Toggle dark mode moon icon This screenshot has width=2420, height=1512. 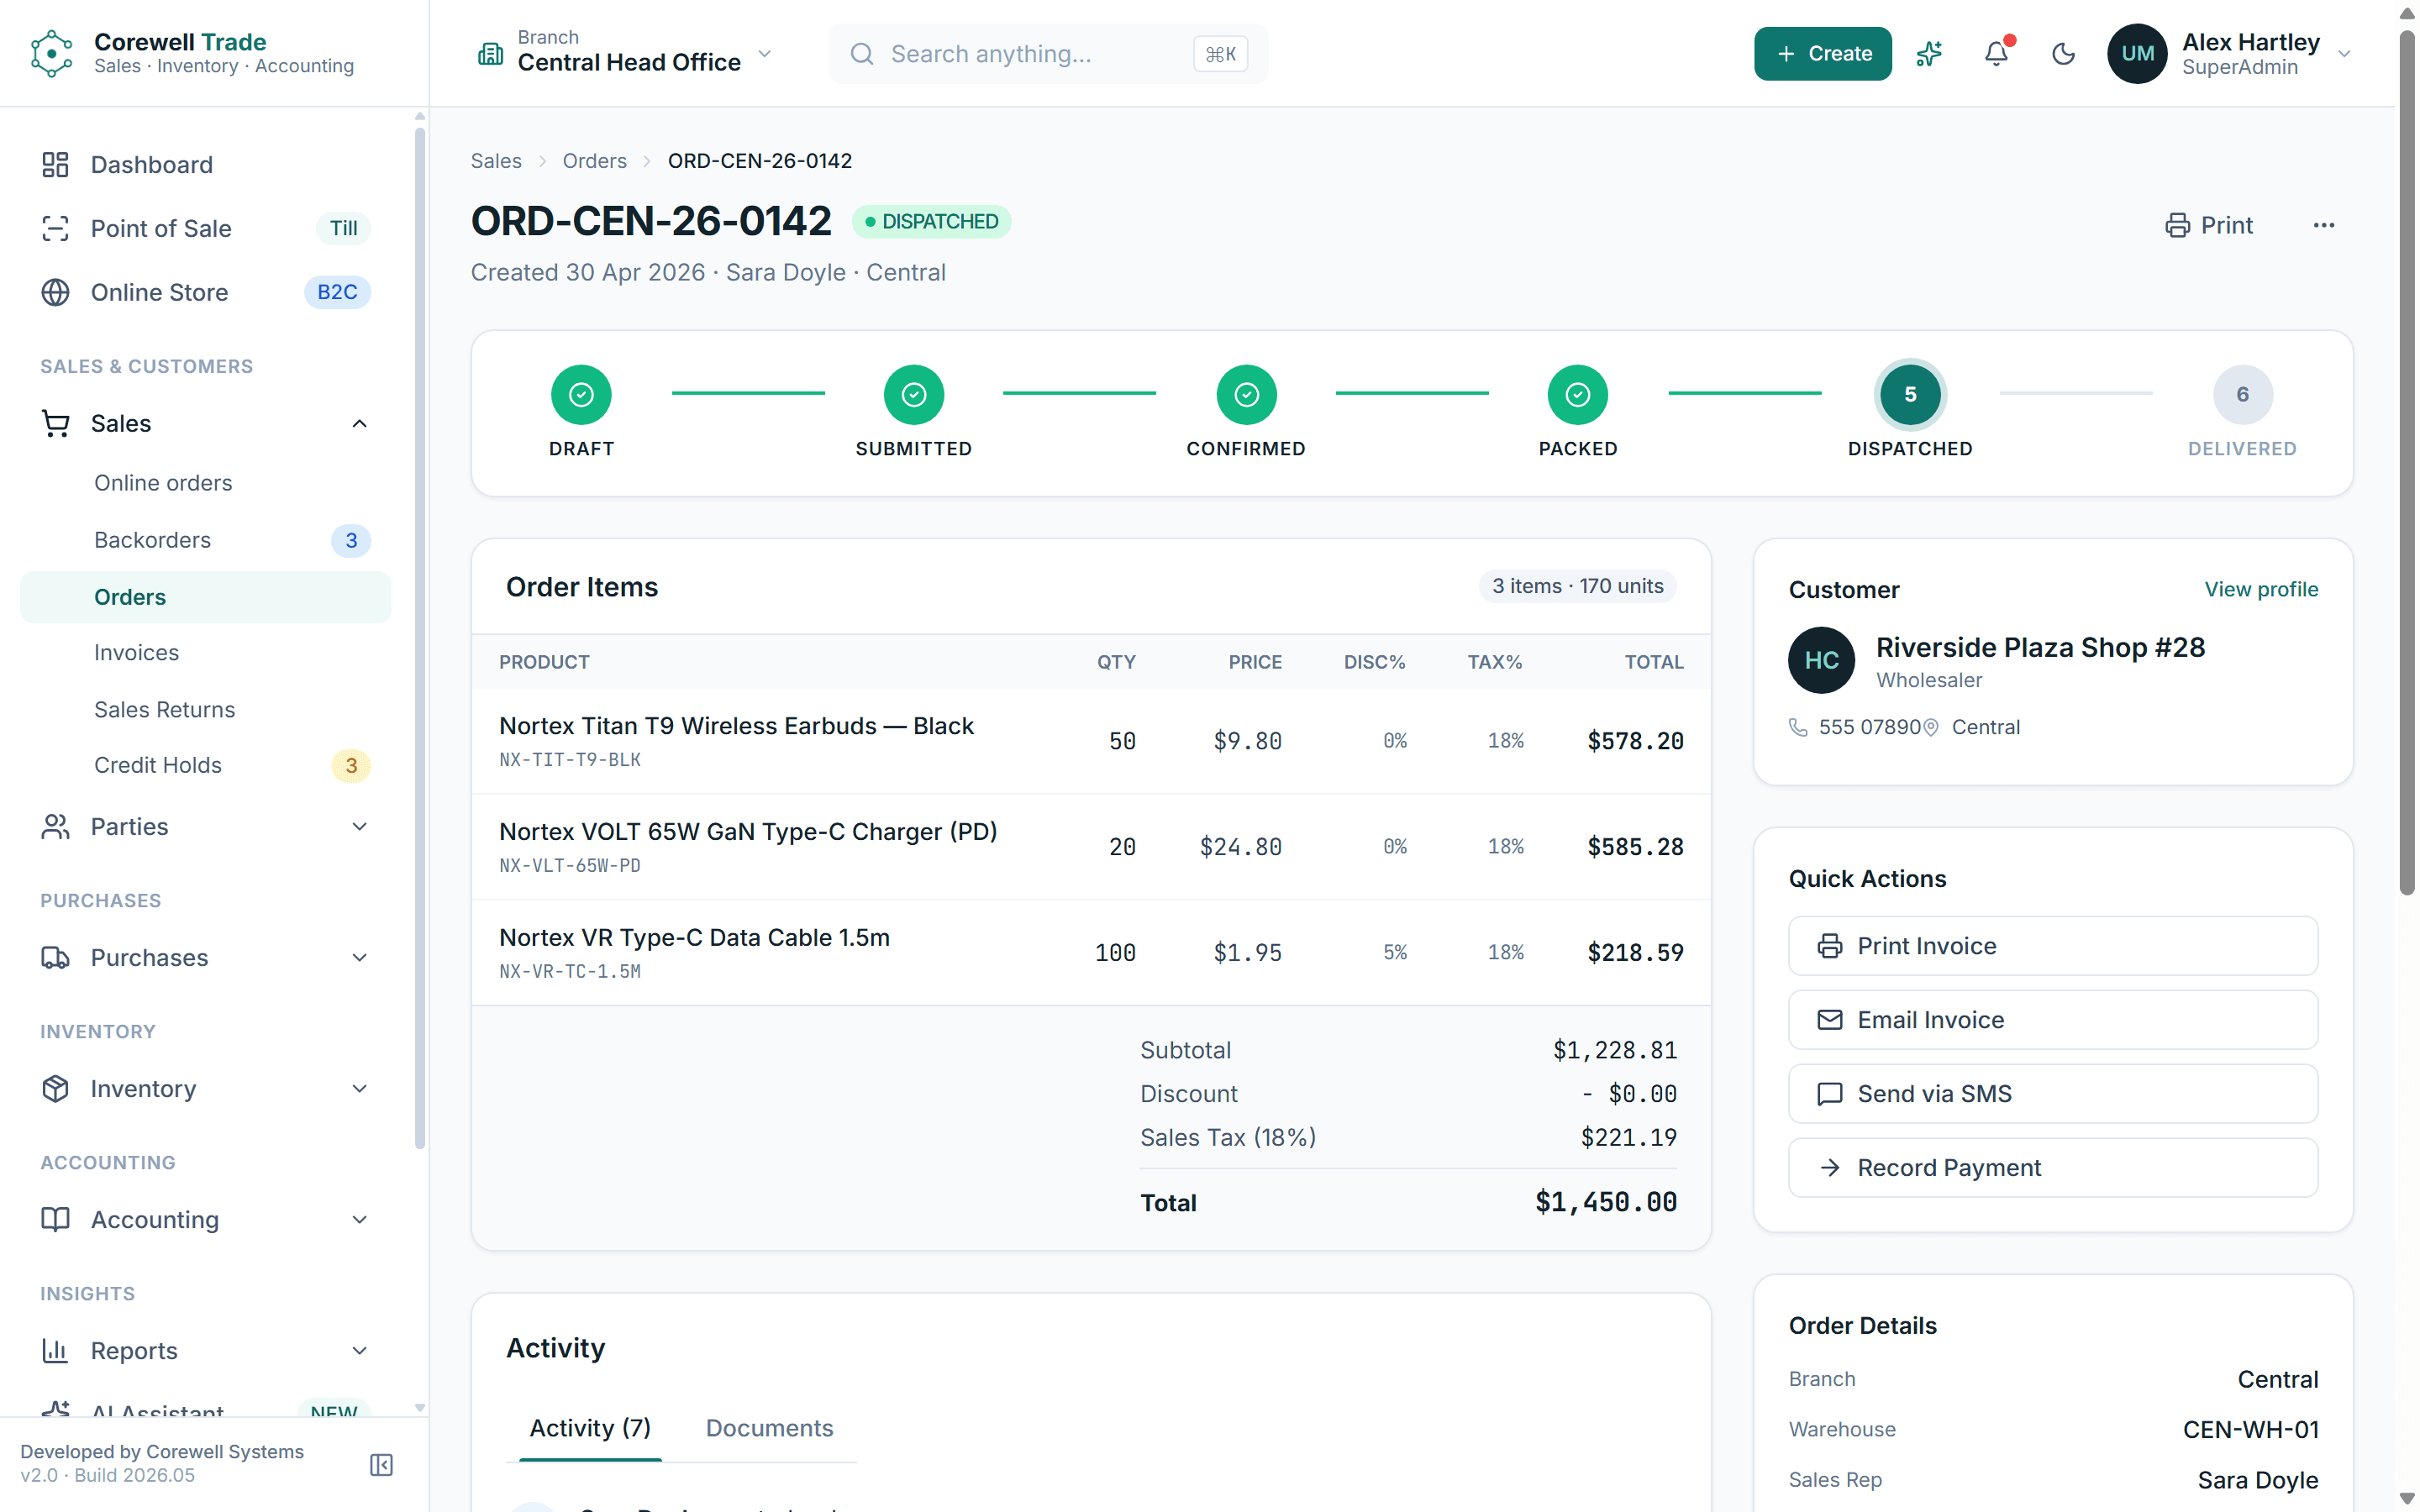pos(2063,54)
